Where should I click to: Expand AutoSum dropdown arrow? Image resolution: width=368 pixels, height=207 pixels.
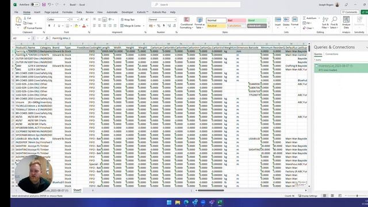tap(319, 18)
